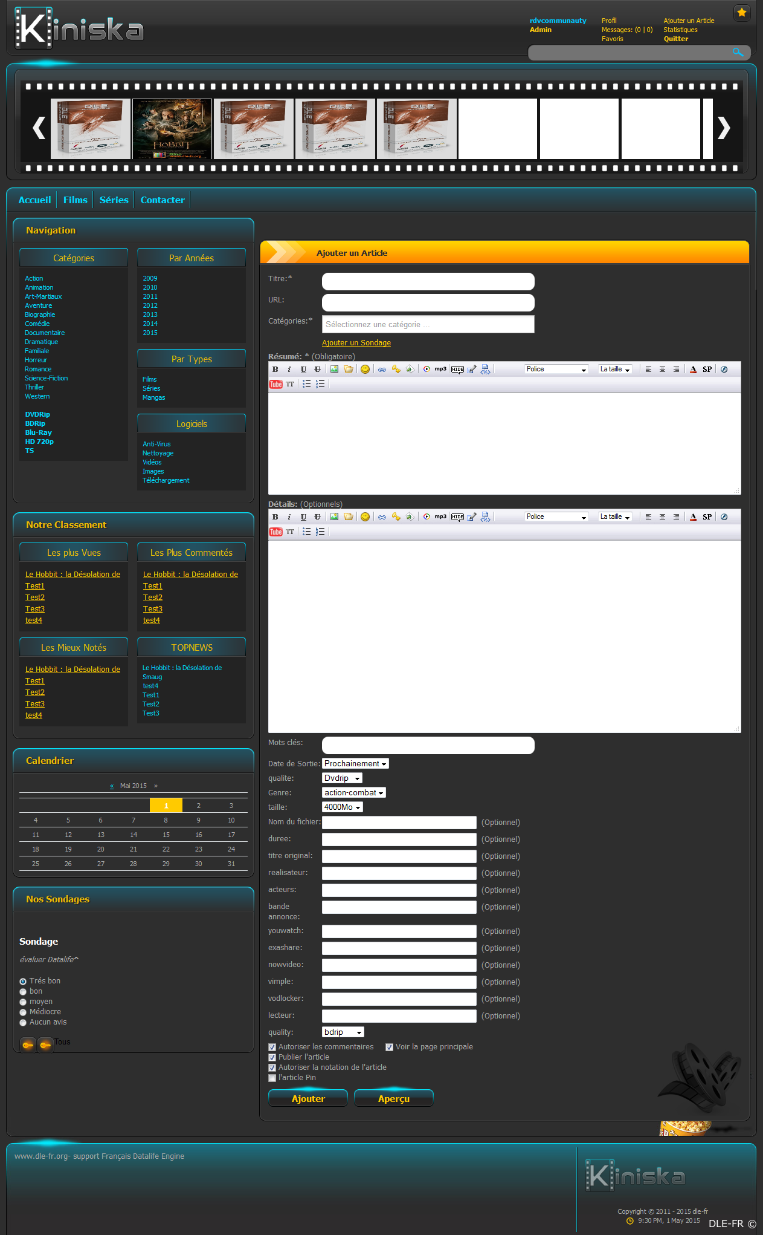Open the qualite Dvdrip dropdown

point(342,778)
